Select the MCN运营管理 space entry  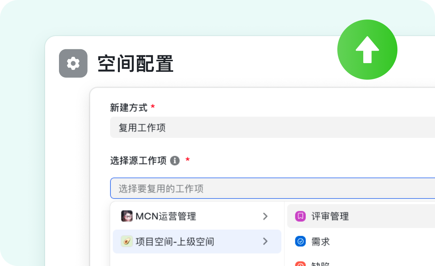click(x=166, y=216)
